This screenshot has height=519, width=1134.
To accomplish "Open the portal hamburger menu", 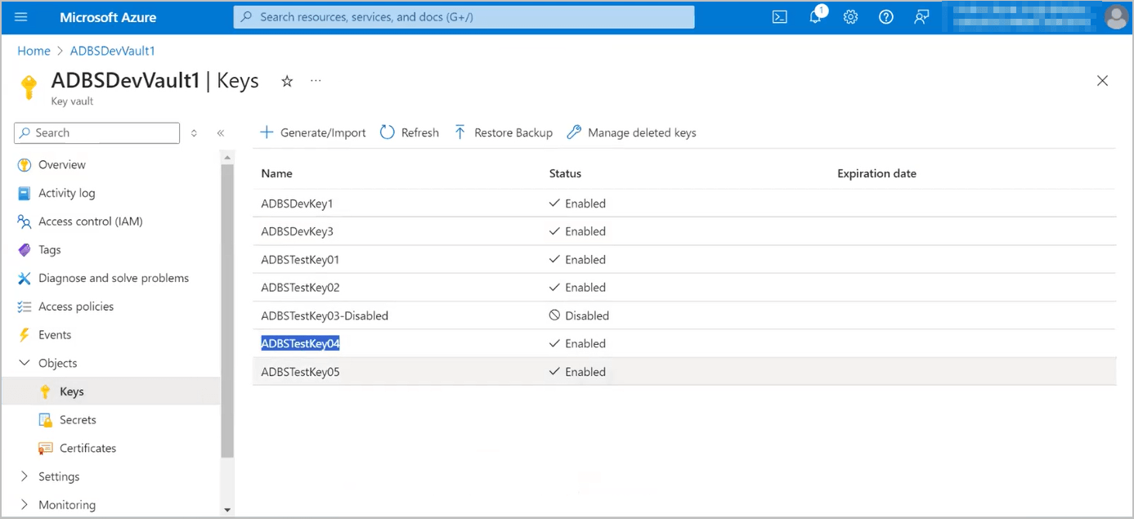I will tap(21, 17).
